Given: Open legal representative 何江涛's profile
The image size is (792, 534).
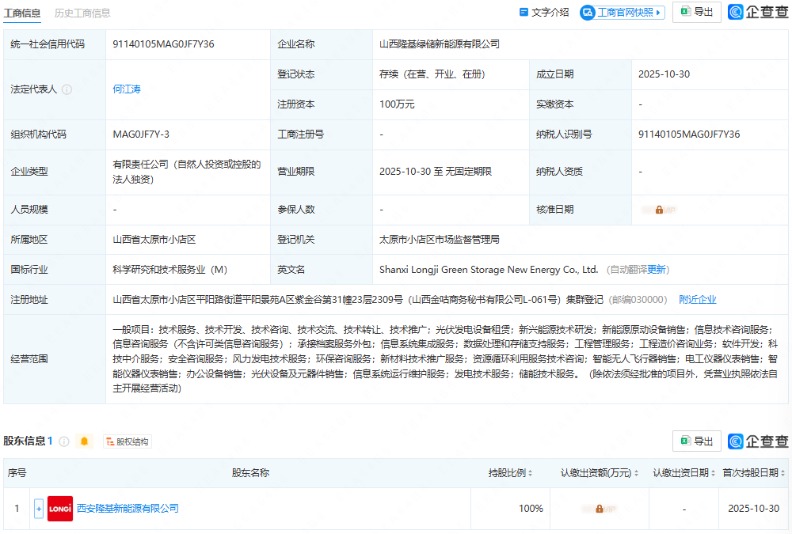Looking at the screenshot, I should point(127,89).
